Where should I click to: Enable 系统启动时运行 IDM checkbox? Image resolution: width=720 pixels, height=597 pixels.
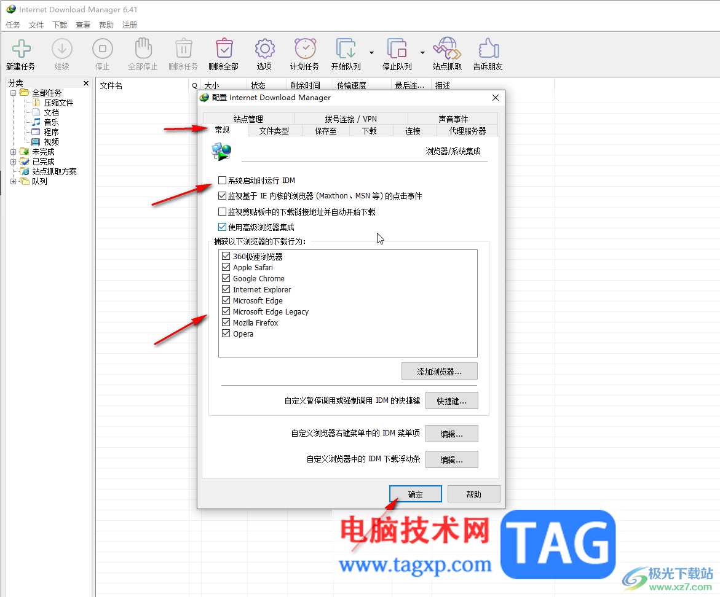pyautogui.click(x=222, y=180)
